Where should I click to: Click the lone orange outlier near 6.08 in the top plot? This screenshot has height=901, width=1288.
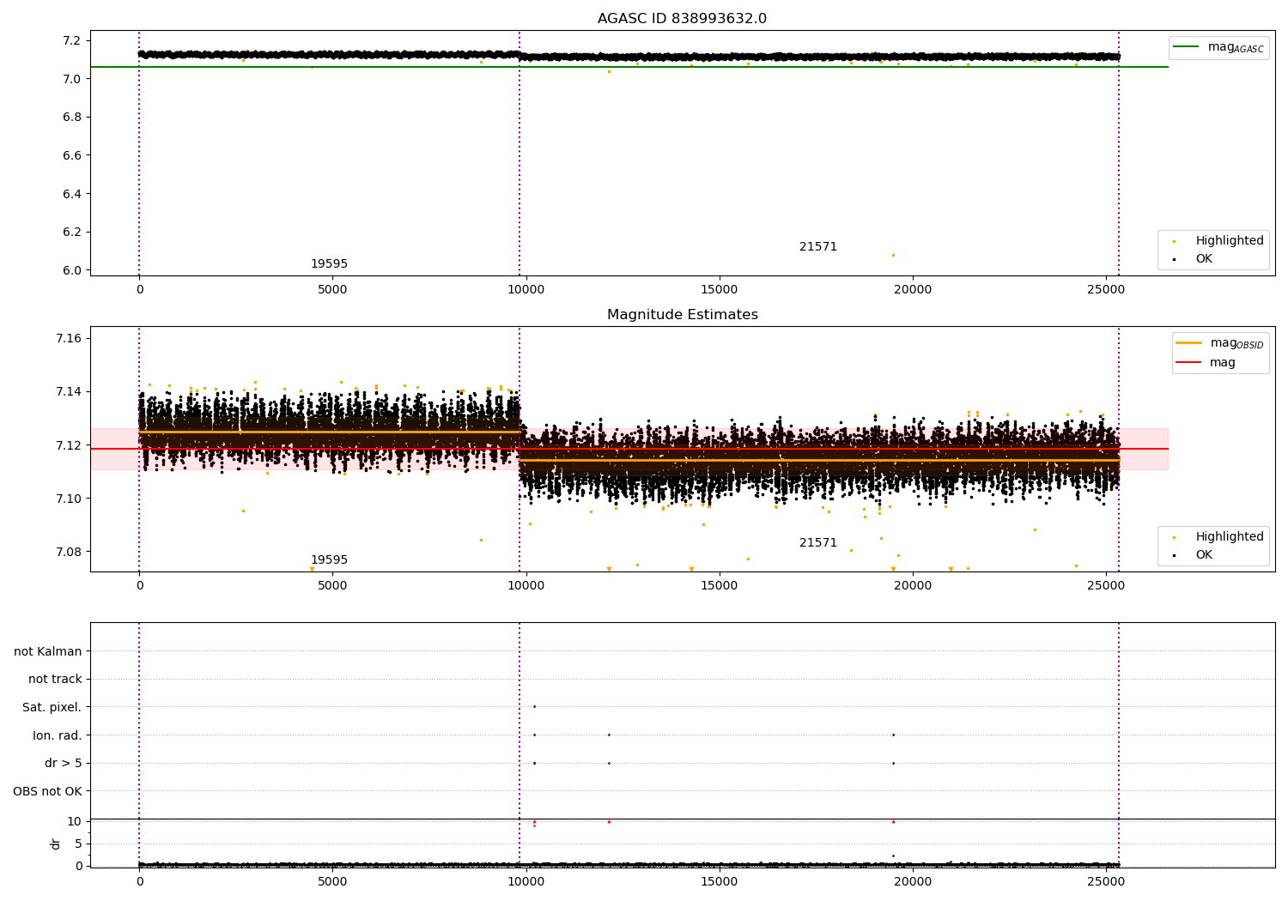pyautogui.click(x=893, y=255)
